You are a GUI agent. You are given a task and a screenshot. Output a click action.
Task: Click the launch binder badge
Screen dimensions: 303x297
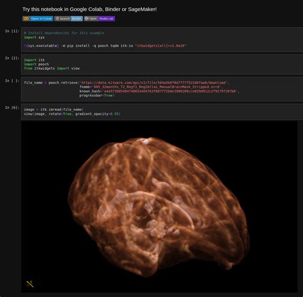point(68,18)
